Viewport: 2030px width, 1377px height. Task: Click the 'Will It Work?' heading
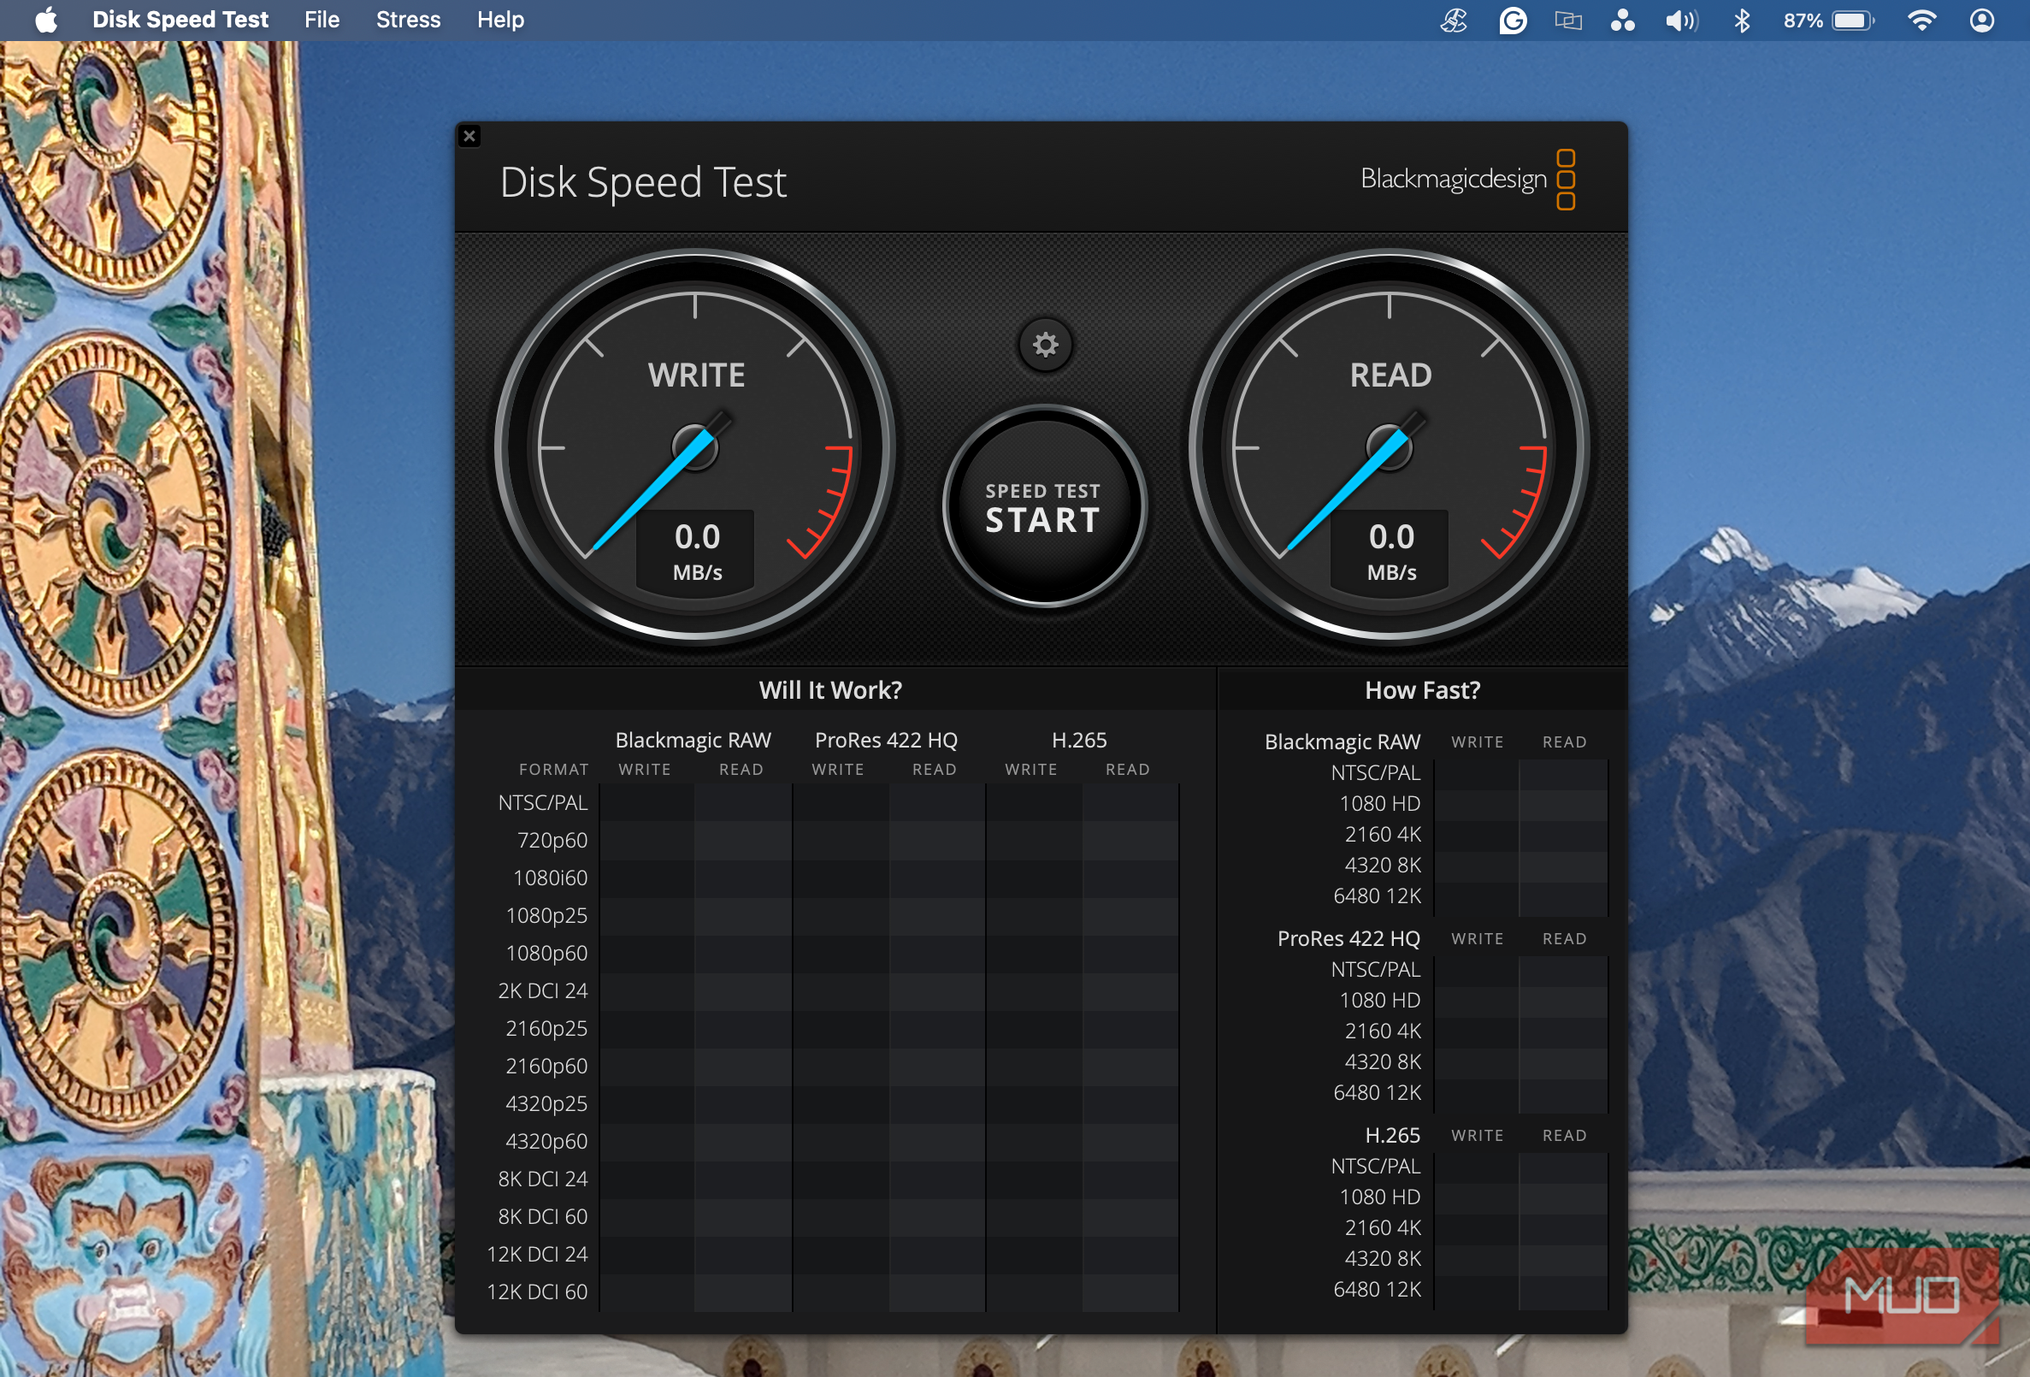829,690
